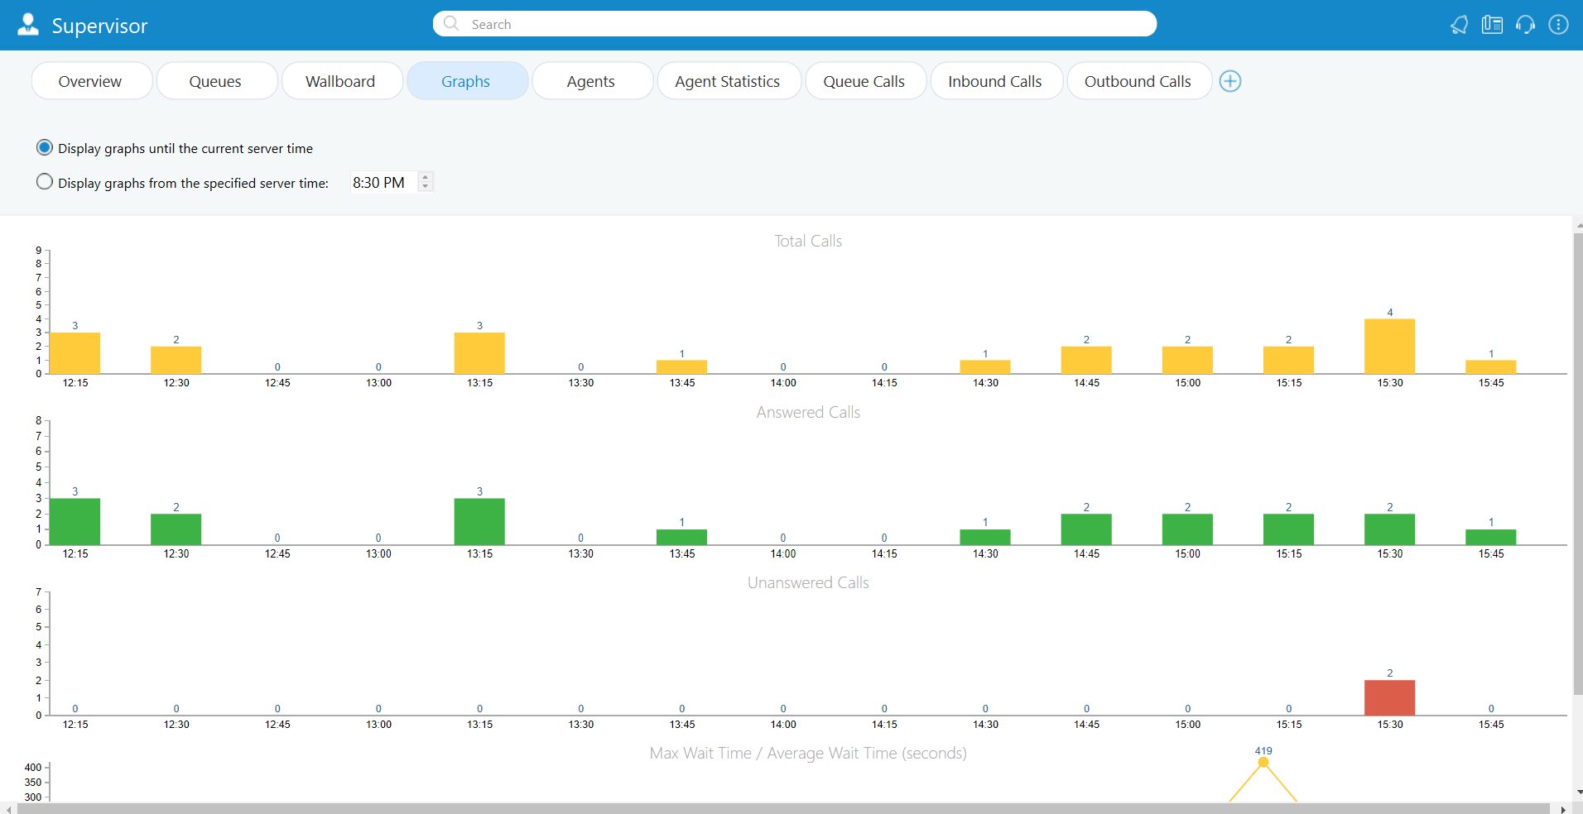The width and height of the screenshot is (1583, 814).
Task: Click the Total Calls chart title
Action: (x=808, y=241)
